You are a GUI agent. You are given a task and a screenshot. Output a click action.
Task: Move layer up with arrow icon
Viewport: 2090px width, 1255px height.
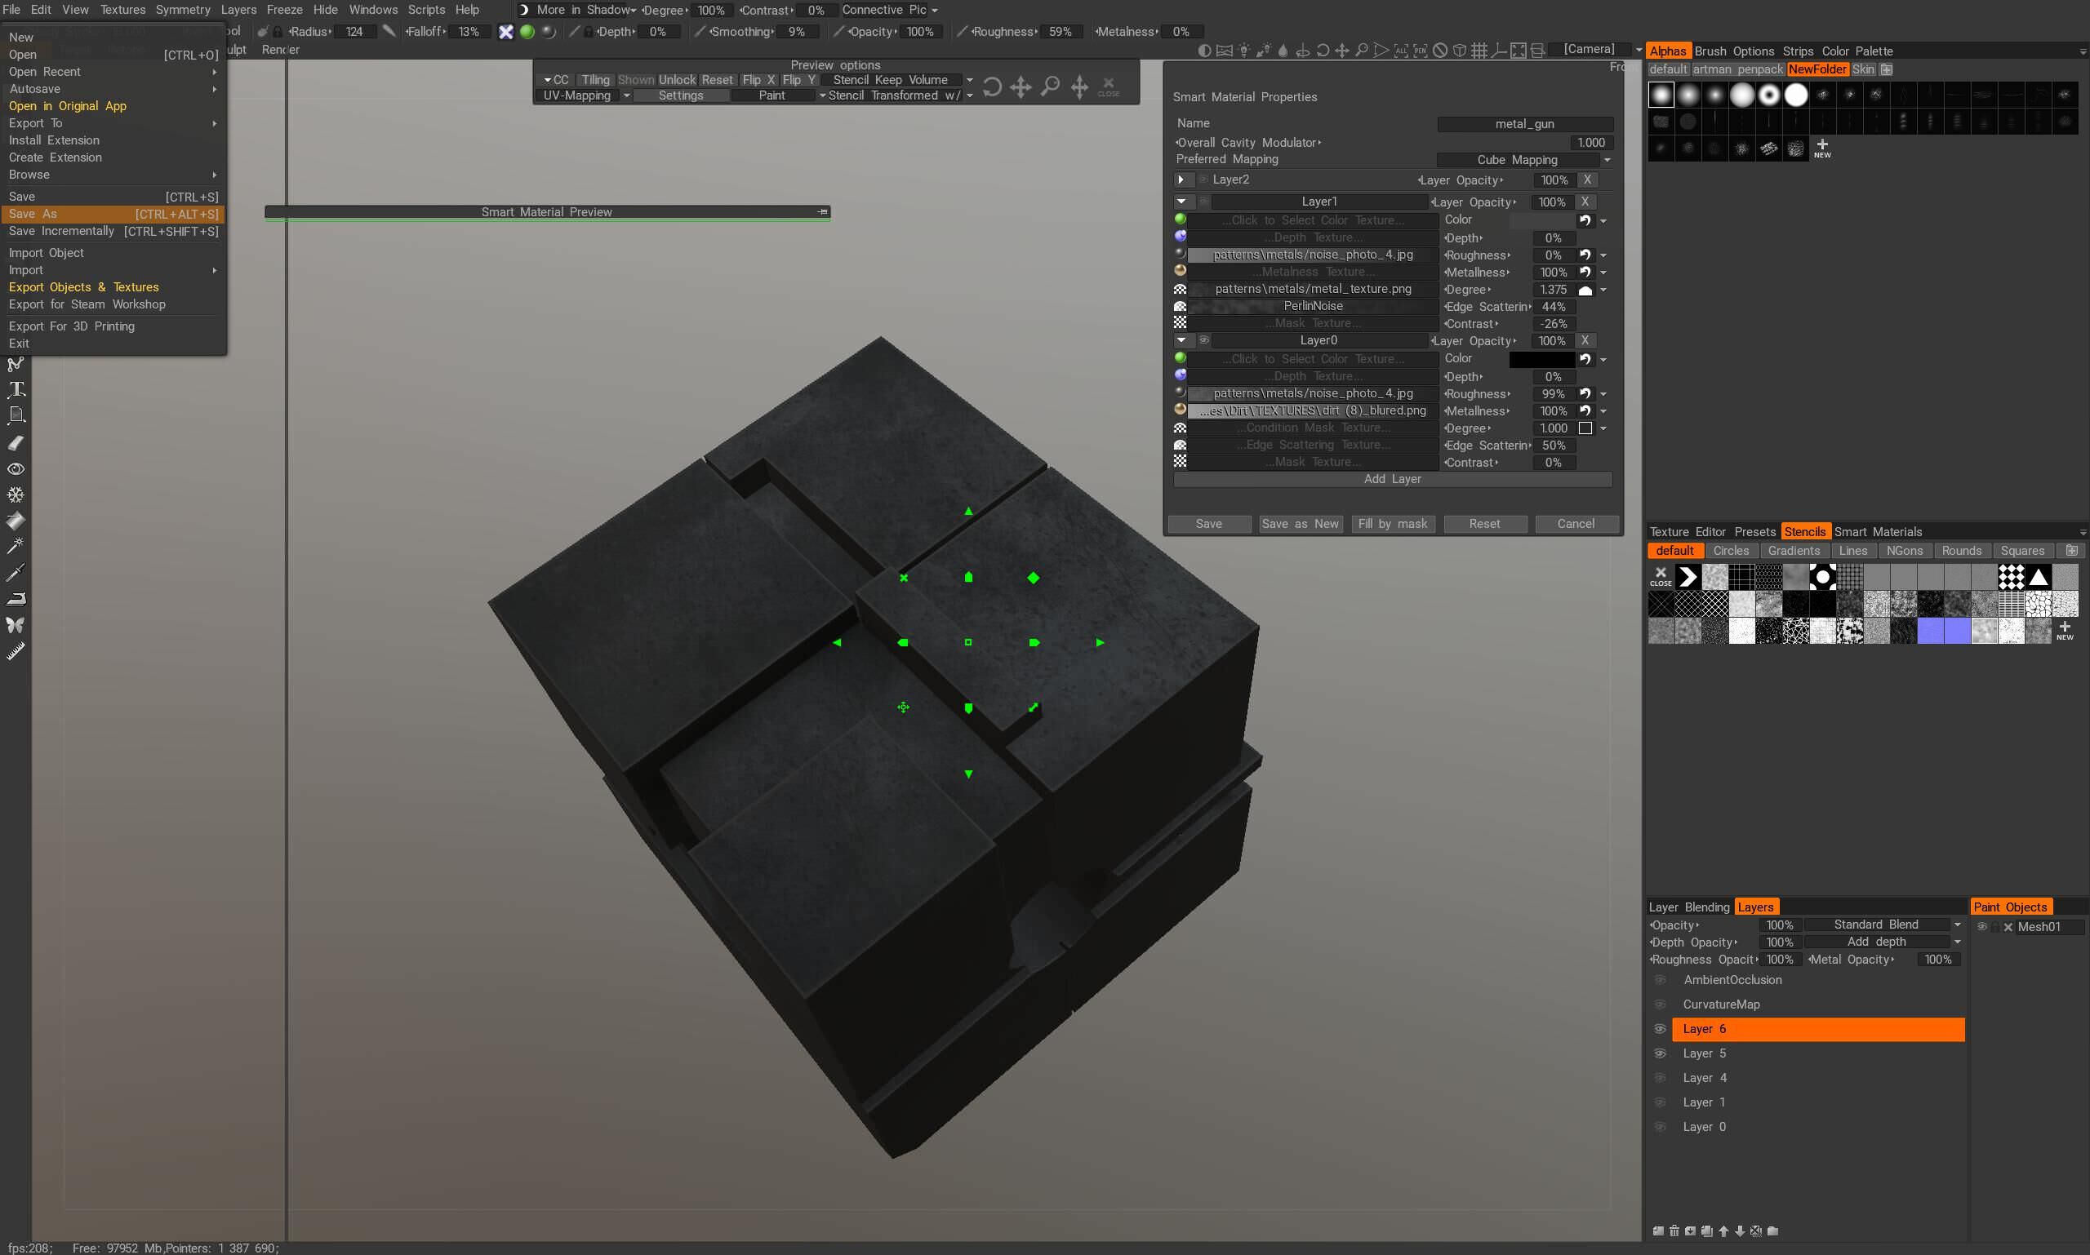(x=1723, y=1231)
